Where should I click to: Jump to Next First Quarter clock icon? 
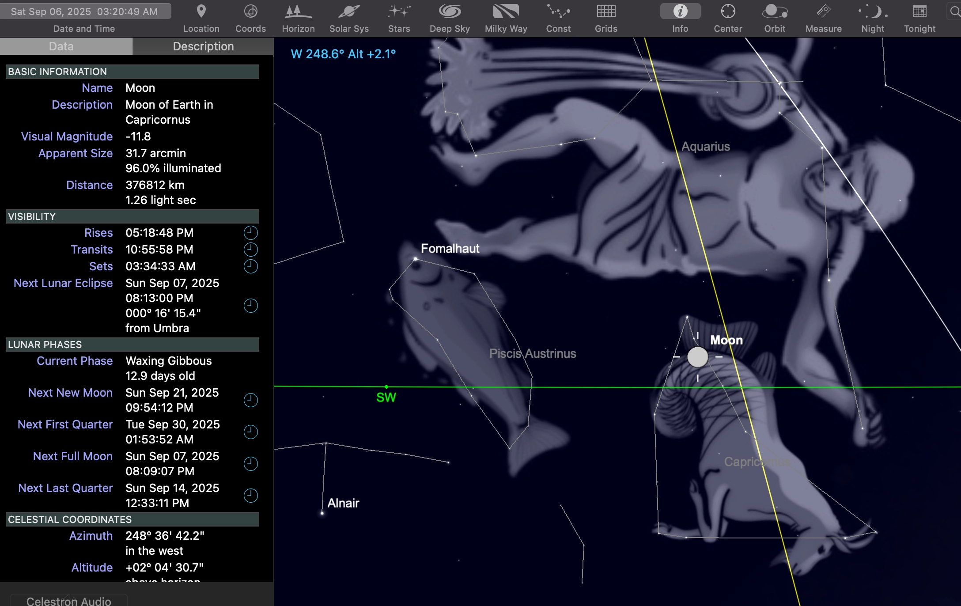250,432
